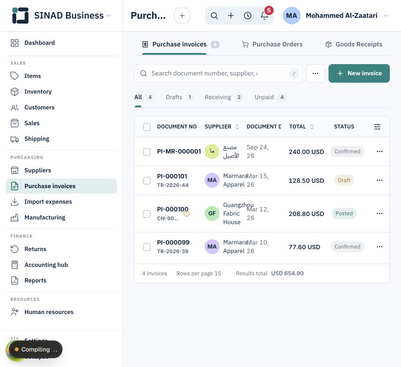Switch to the Goods Receipts tab
401x367 pixels.
click(x=354, y=44)
